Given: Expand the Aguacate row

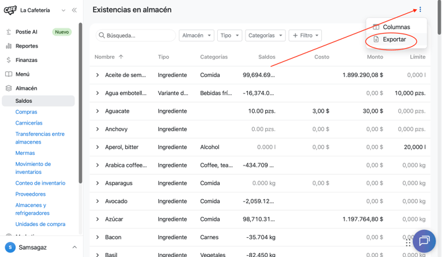Looking at the screenshot, I should click(97, 111).
